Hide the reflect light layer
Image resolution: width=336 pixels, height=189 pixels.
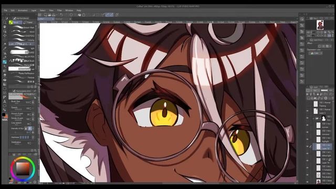click(308, 153)
